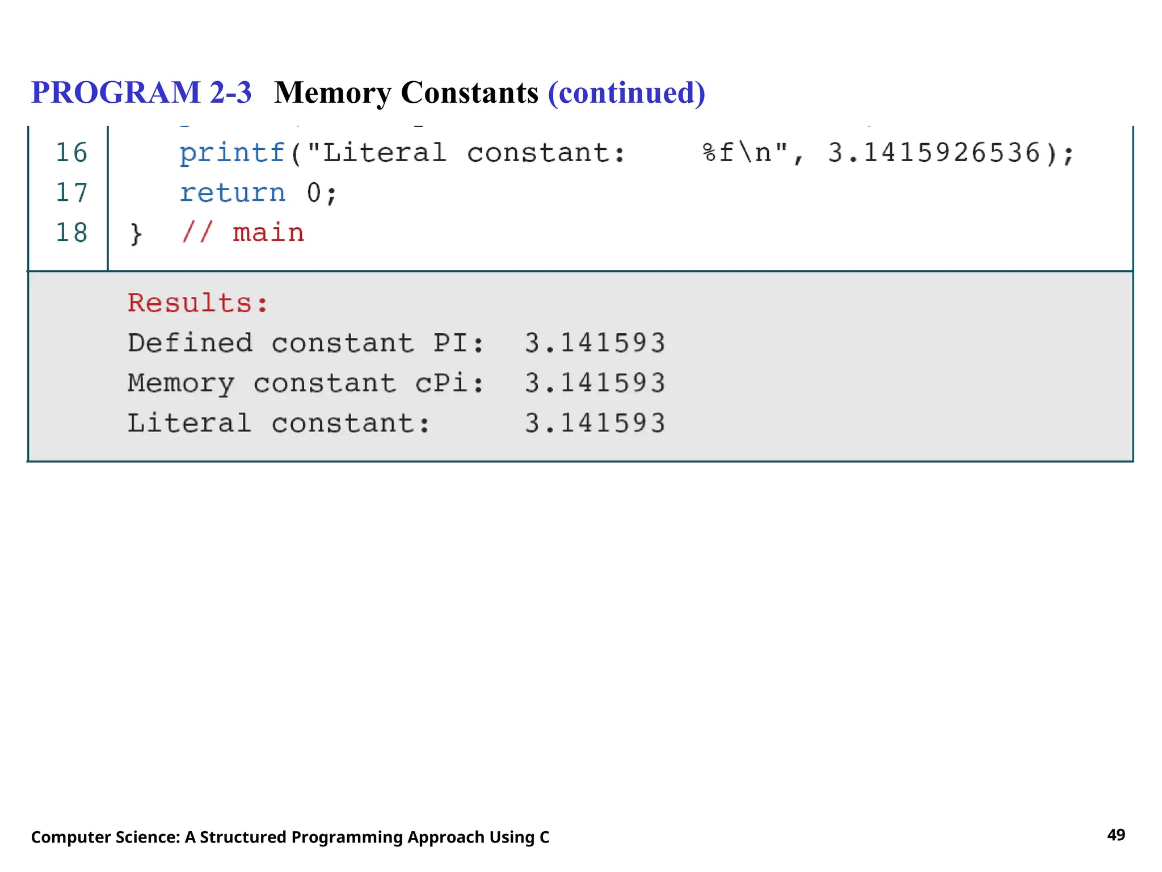Click the '(continued)' text in the title
1162x872 pixels.
(x=626, y=93)
